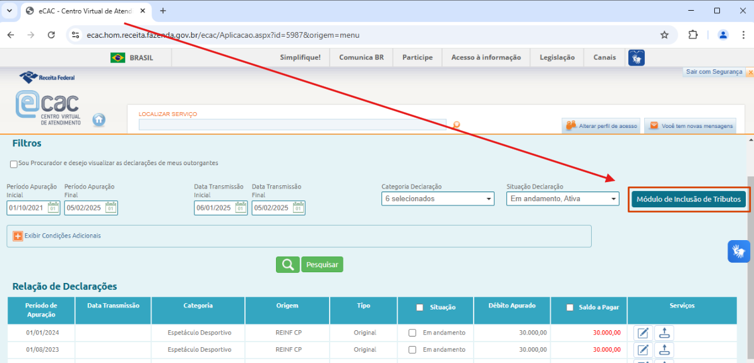
Task: Open the Canais menu item
Action: 604,57
